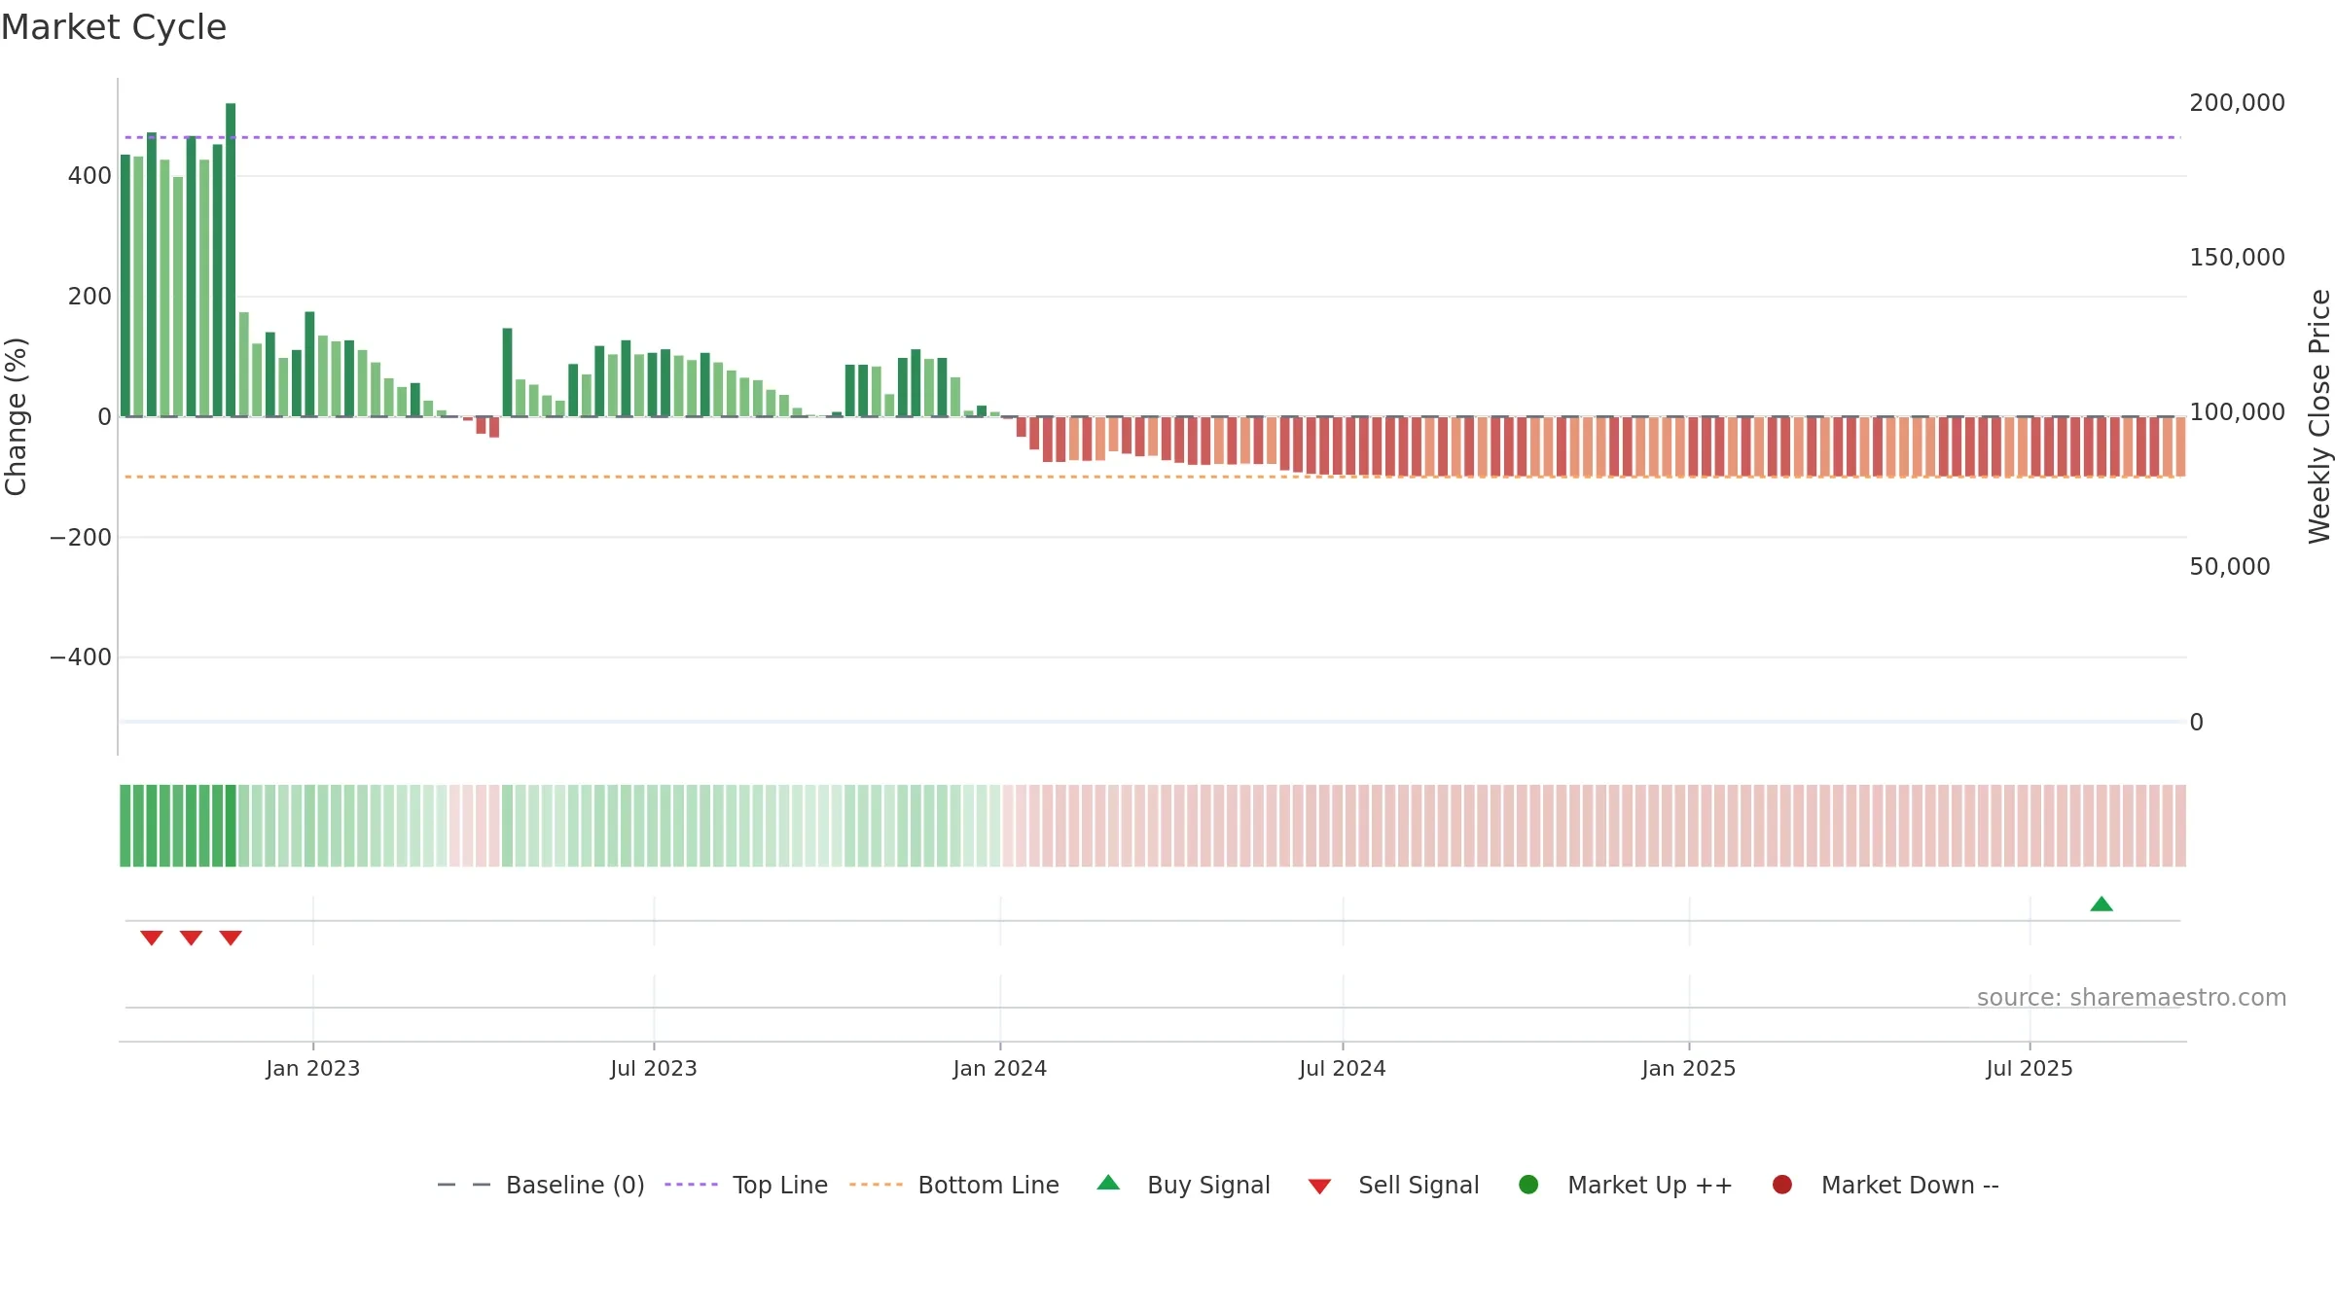The height and width of the screenshot is (1313, 2335).
Task: Click the red Sell Signal legend triangle
Action: [1319, 1187]
